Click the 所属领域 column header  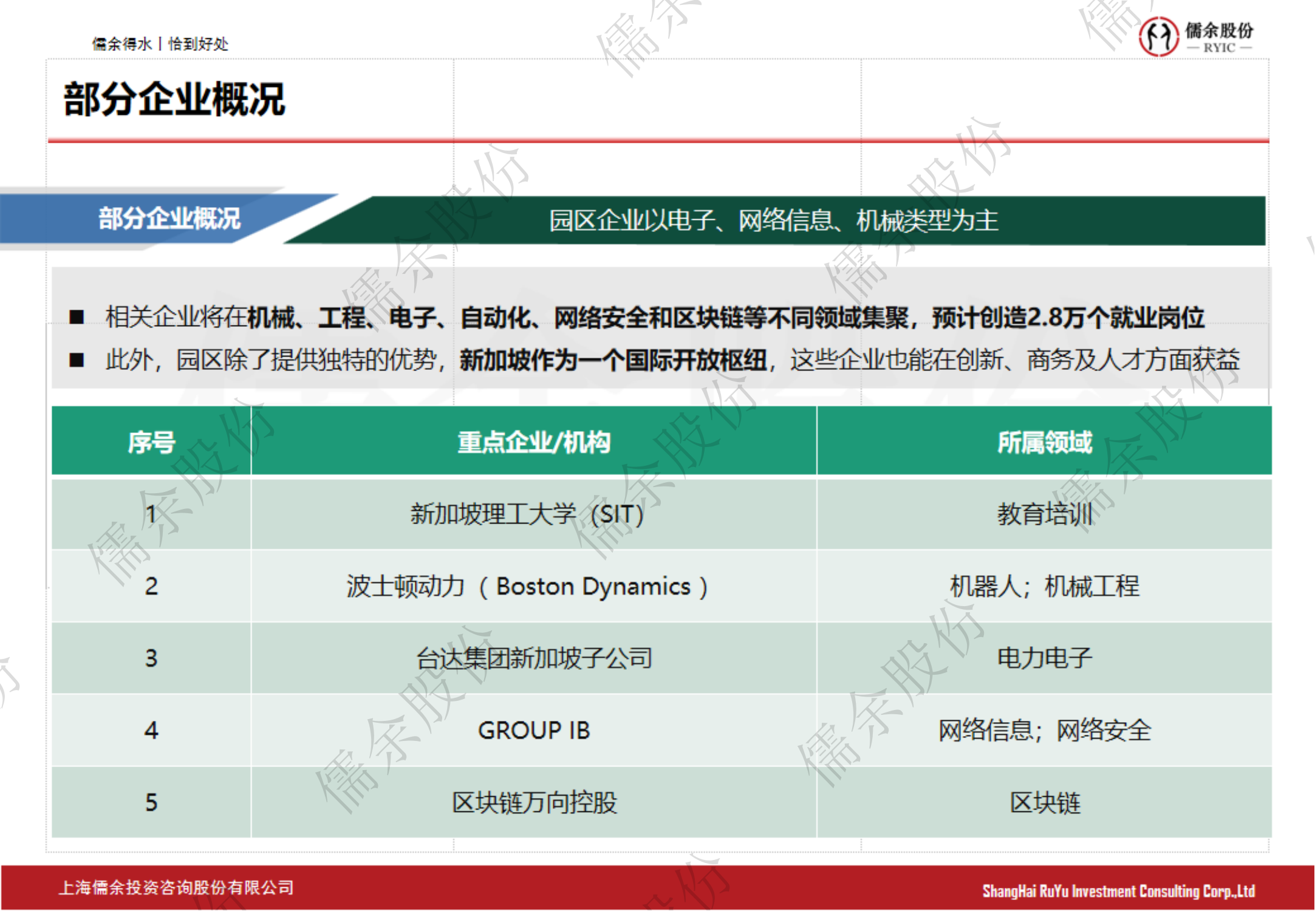1043,442
